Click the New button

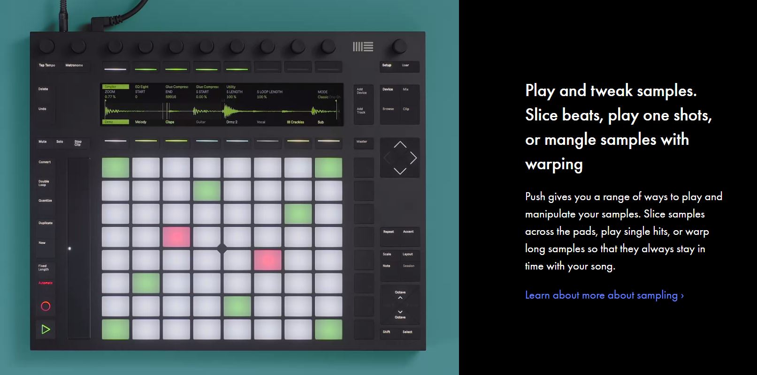click(x=42, y=243)
